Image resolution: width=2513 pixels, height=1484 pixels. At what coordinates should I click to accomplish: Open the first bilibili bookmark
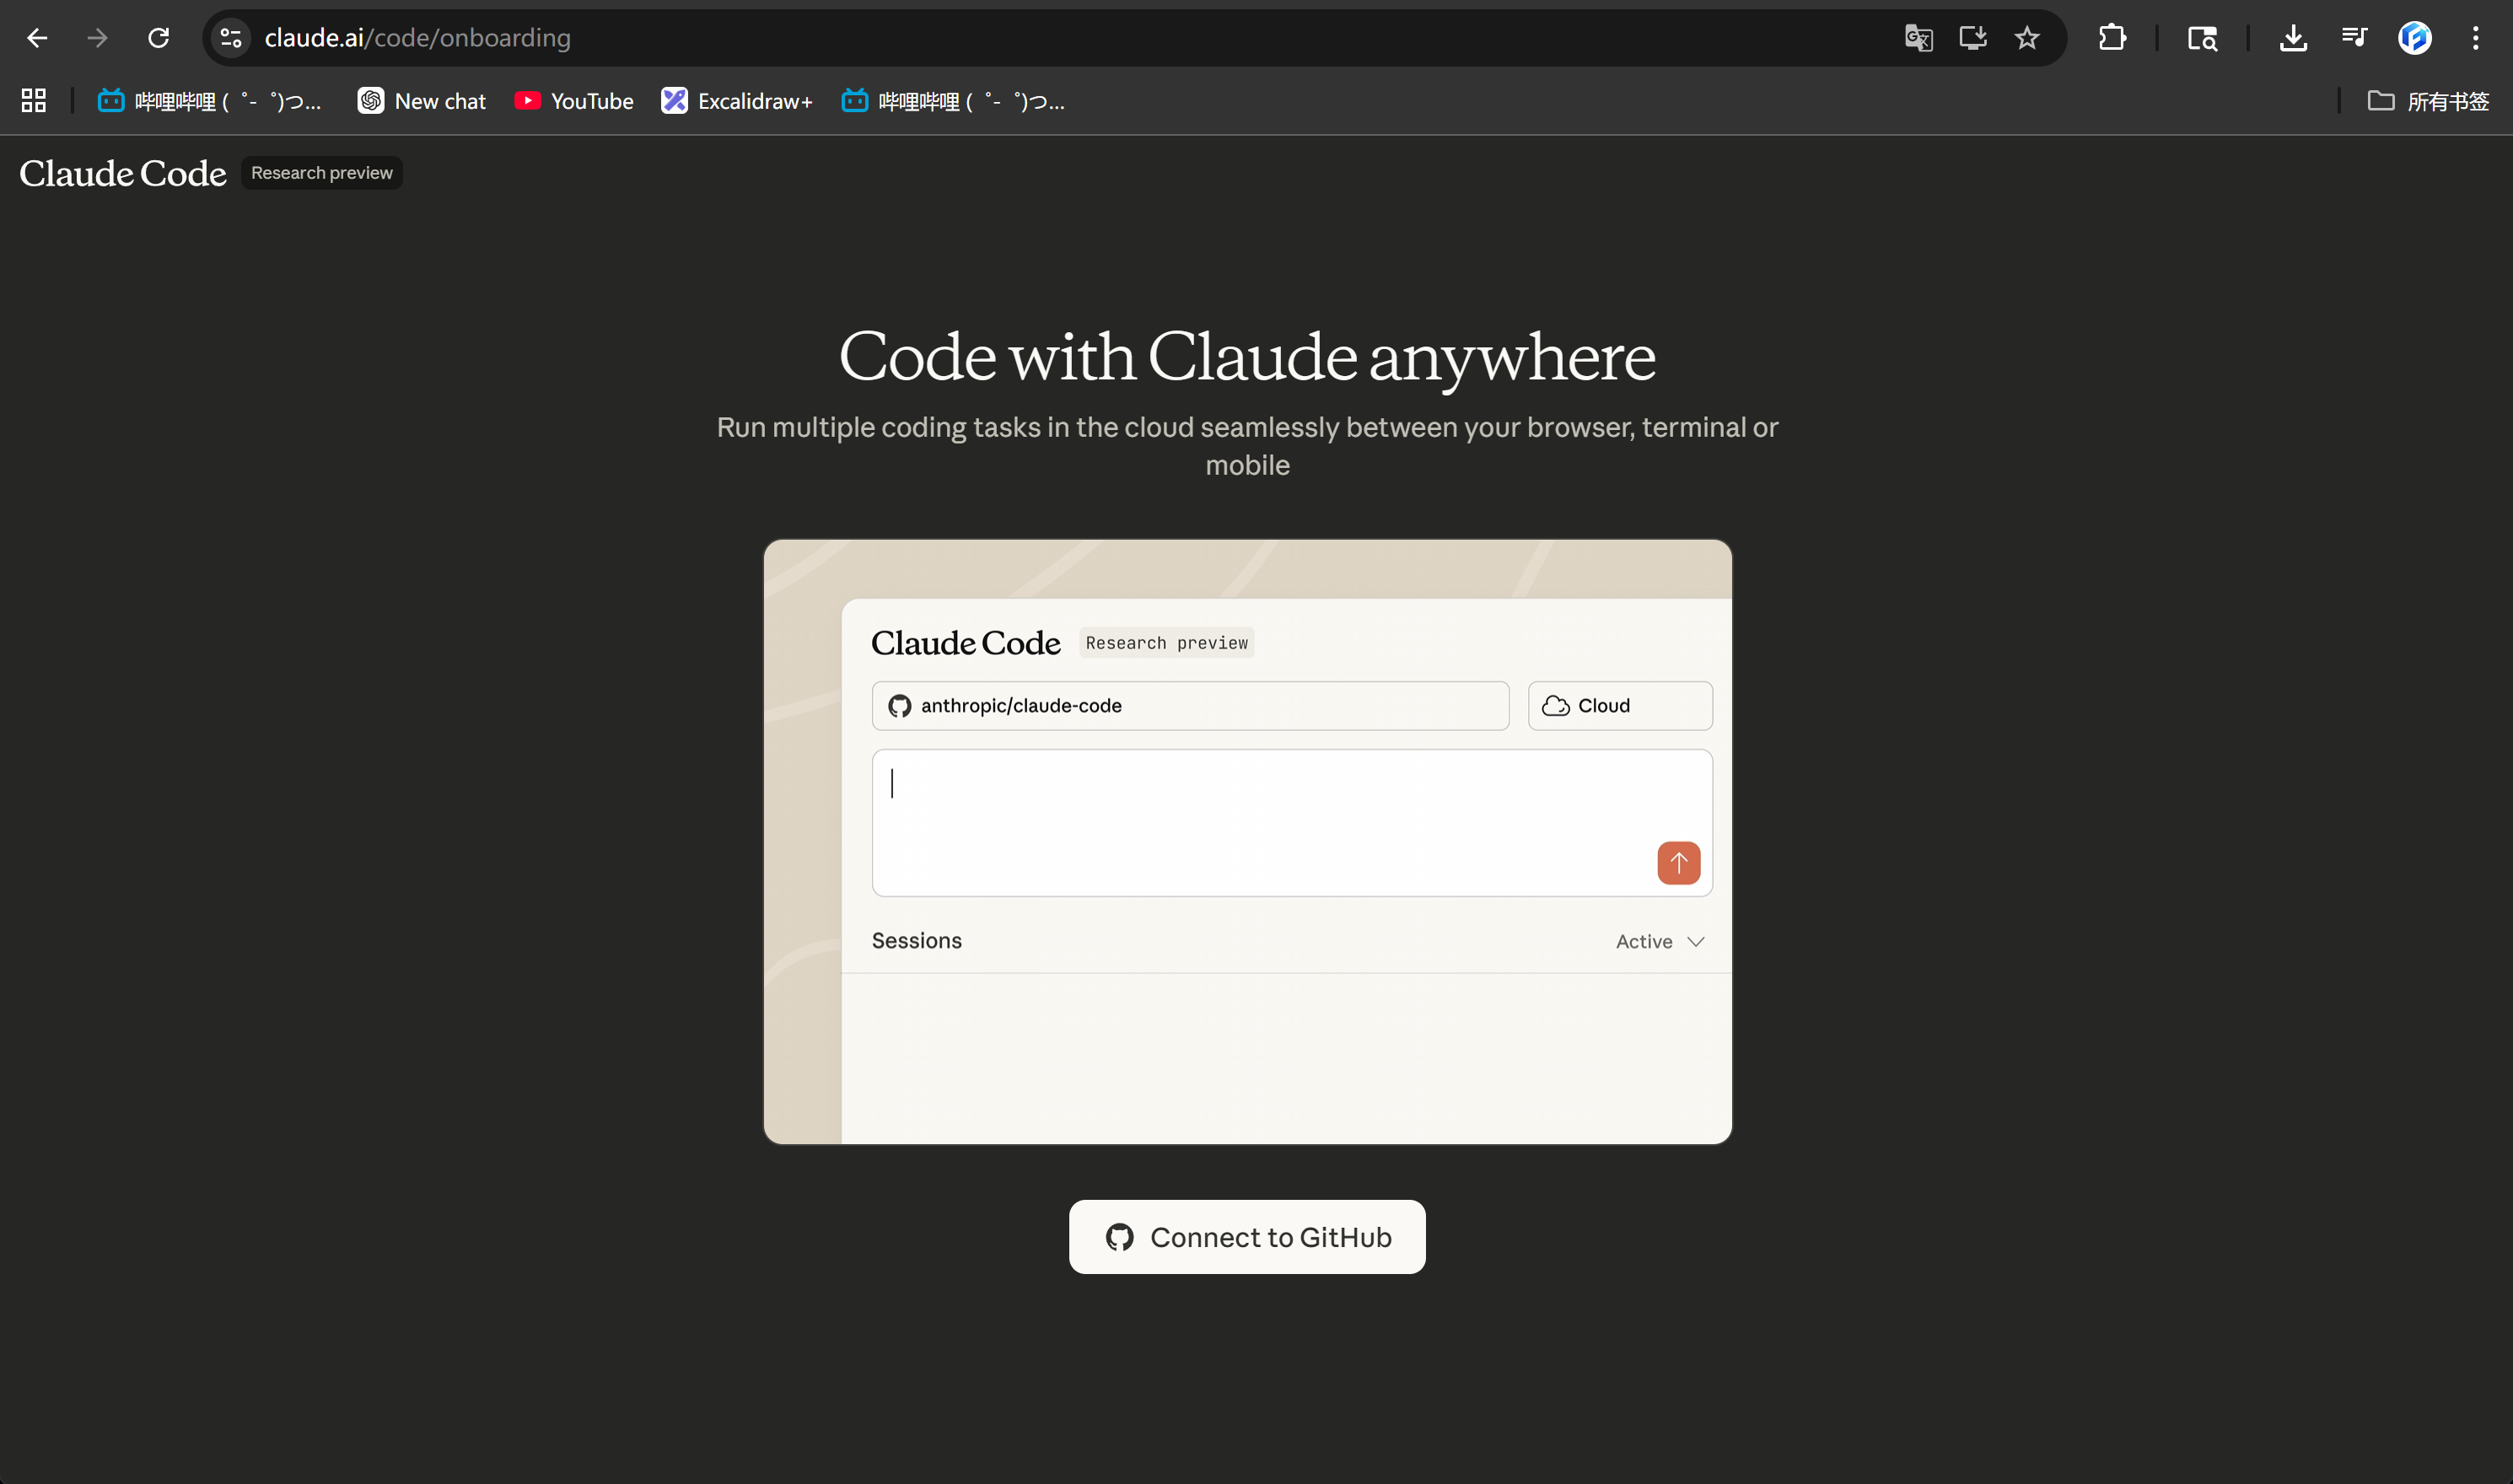click(x=210, y=101)
